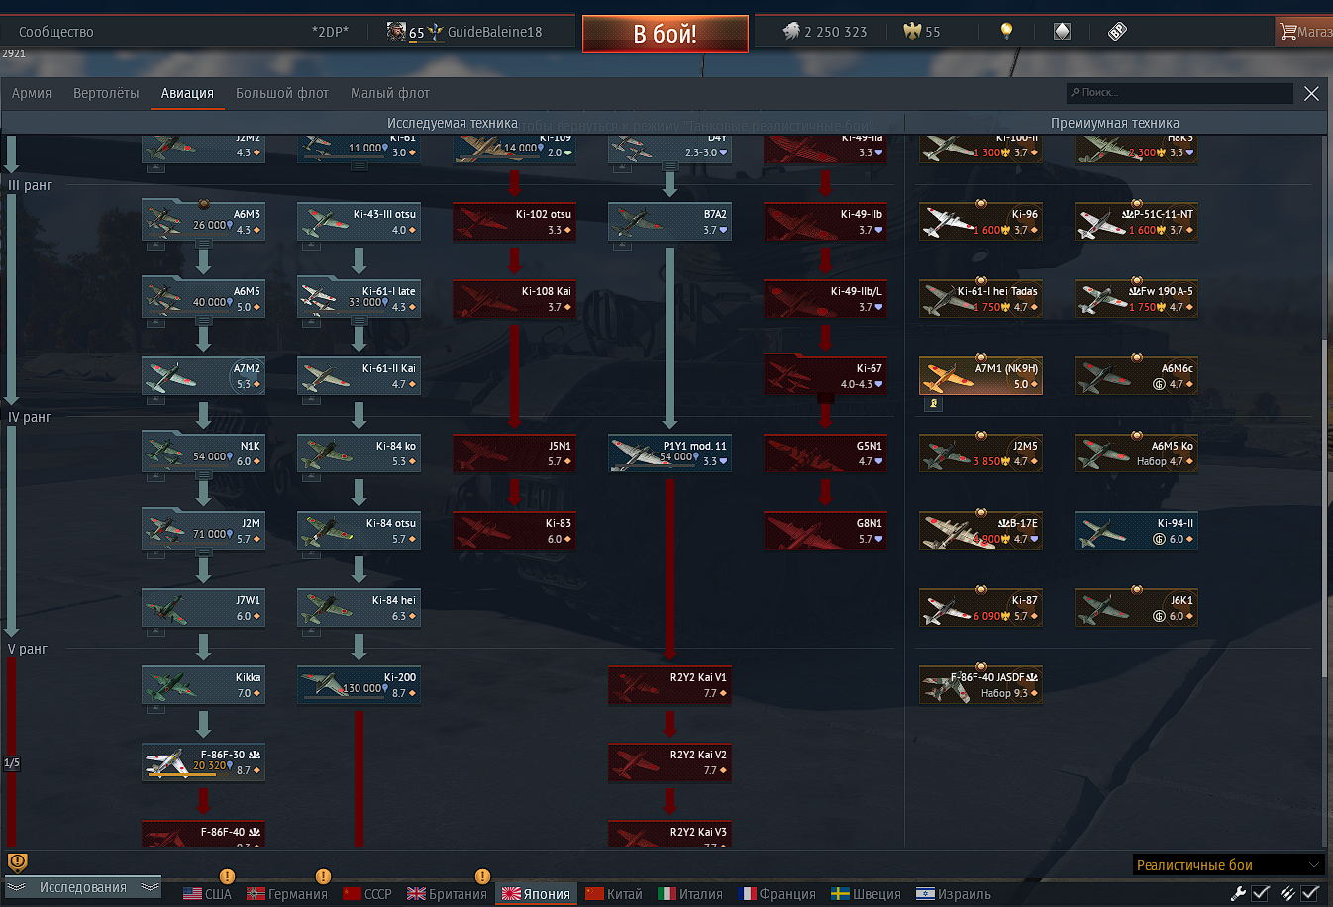Collapse the Исследования panel
Viewport: 1333px width, 907px height.
(83, 887)
